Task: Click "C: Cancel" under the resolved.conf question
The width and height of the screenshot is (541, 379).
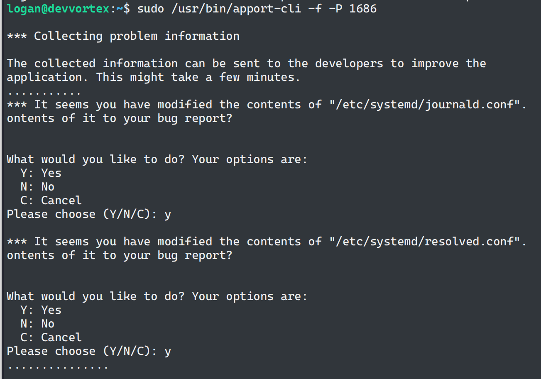Action: tap(51, 337)
